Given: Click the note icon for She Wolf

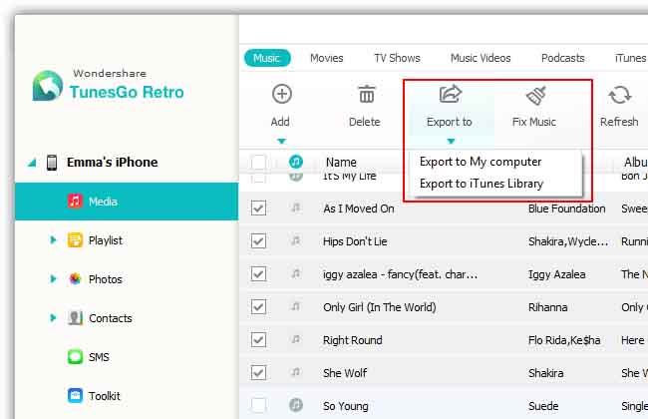Looking at the screenshot, I should [295, 372].
